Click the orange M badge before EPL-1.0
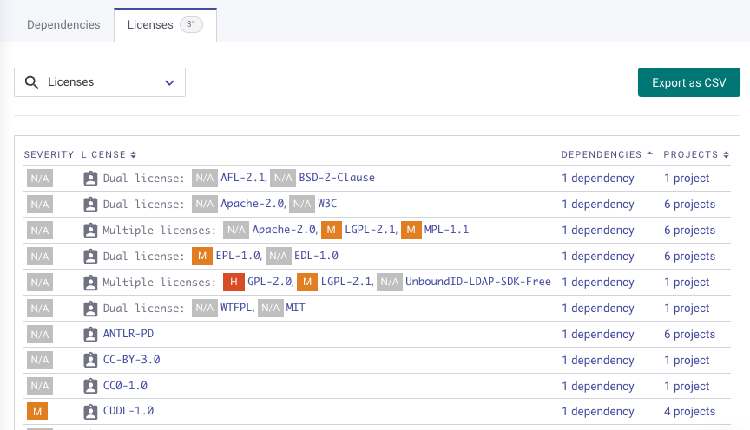750x430 pixels. point(202,256)
